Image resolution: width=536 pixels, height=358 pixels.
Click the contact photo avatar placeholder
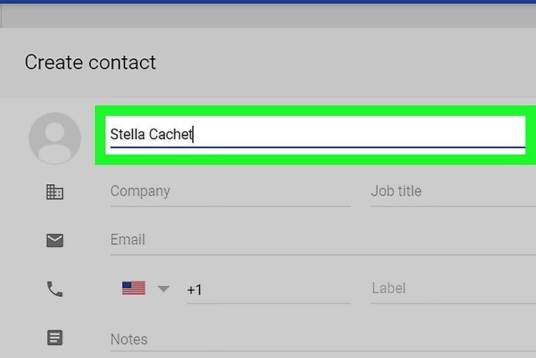click(x=54, y=138)
